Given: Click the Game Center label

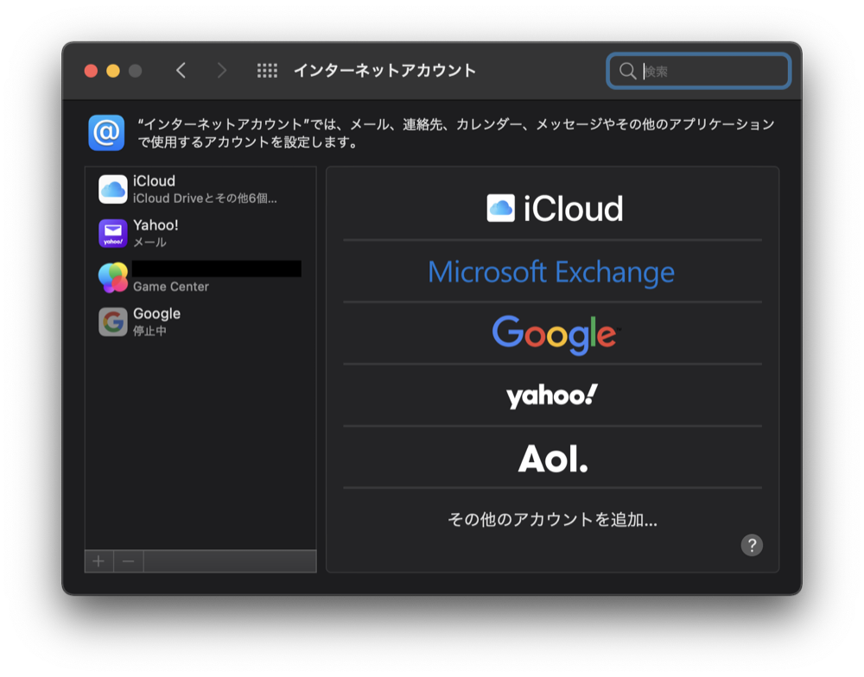Looking at the screenshot, I should coord(171,287).
